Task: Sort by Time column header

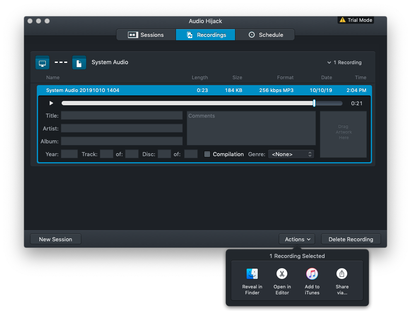Action: [x=360, y=77]
